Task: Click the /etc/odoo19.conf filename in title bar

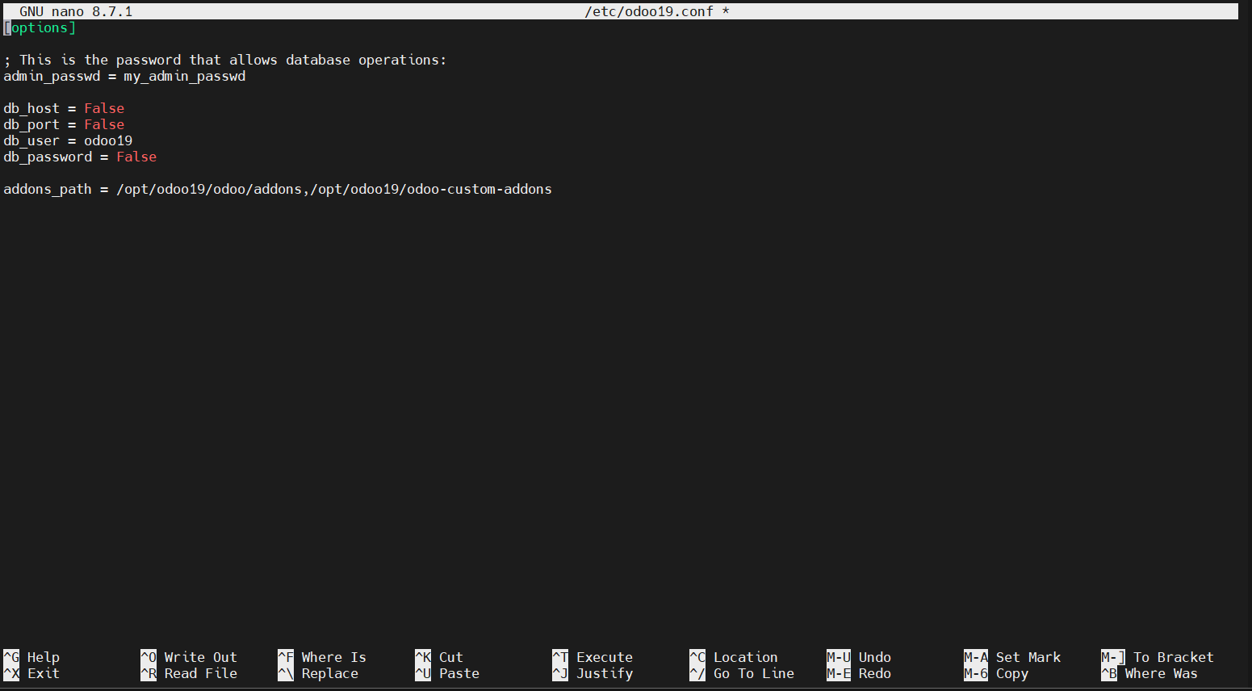Action: pyautogui.click(x=649, y=11)
